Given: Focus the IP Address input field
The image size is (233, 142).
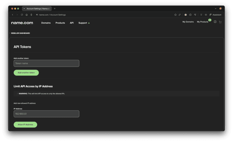Looking at the screenshot, I should click(46, 114).
